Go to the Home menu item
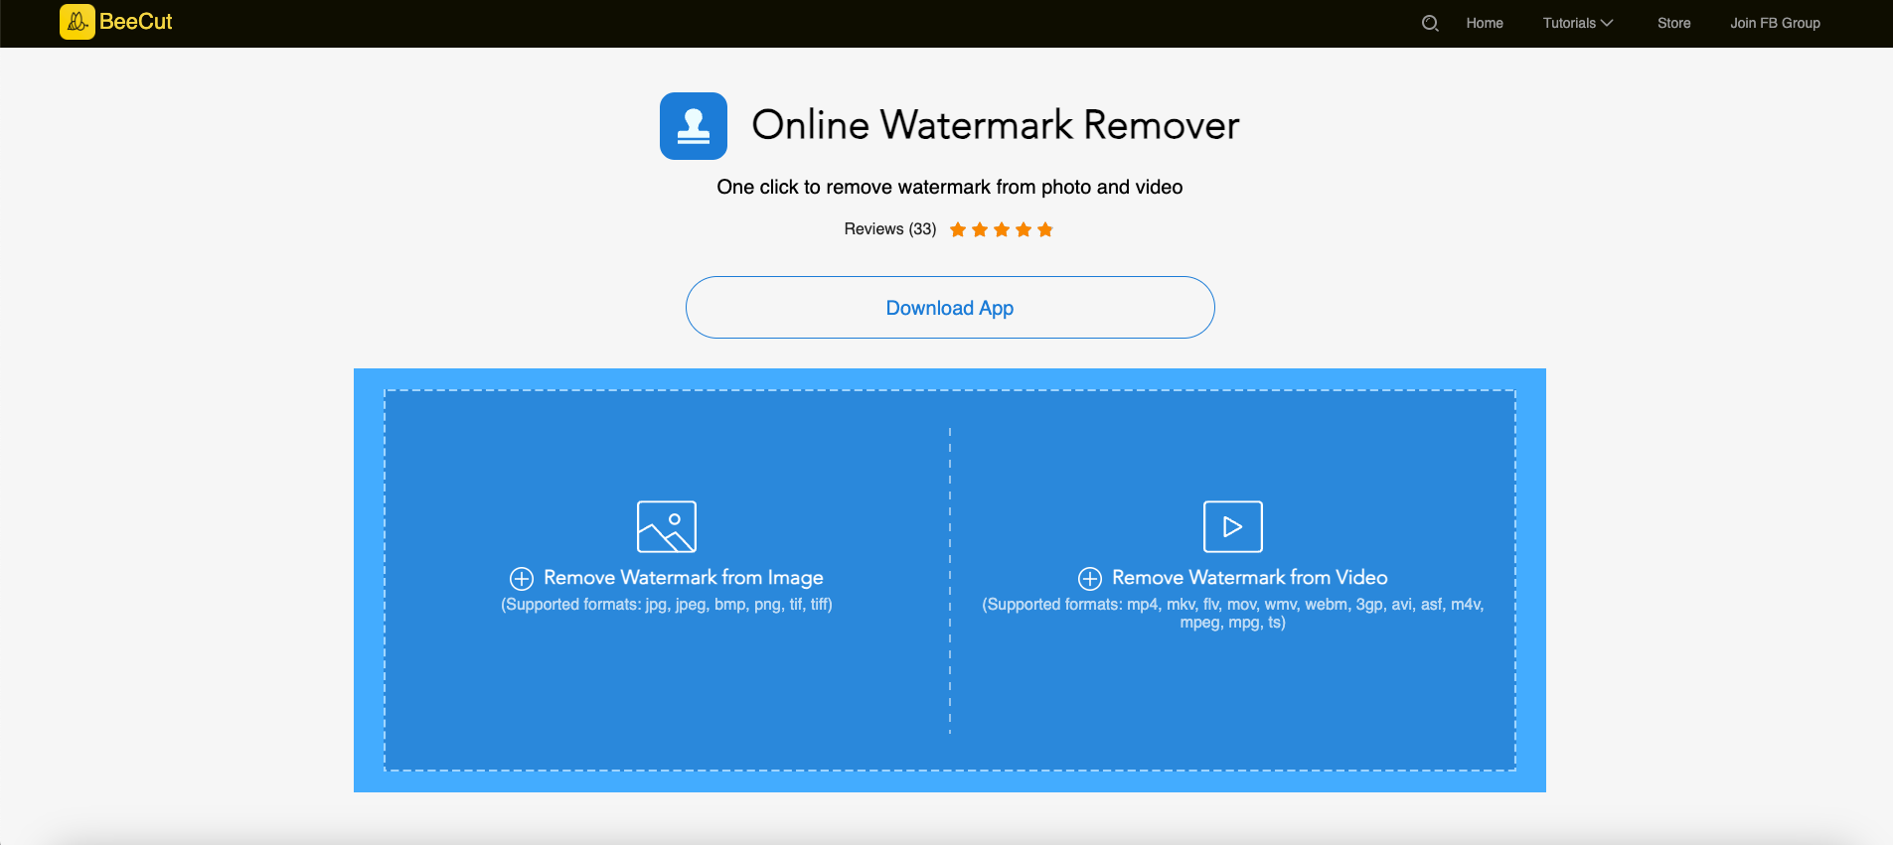 pos(1485,23)
